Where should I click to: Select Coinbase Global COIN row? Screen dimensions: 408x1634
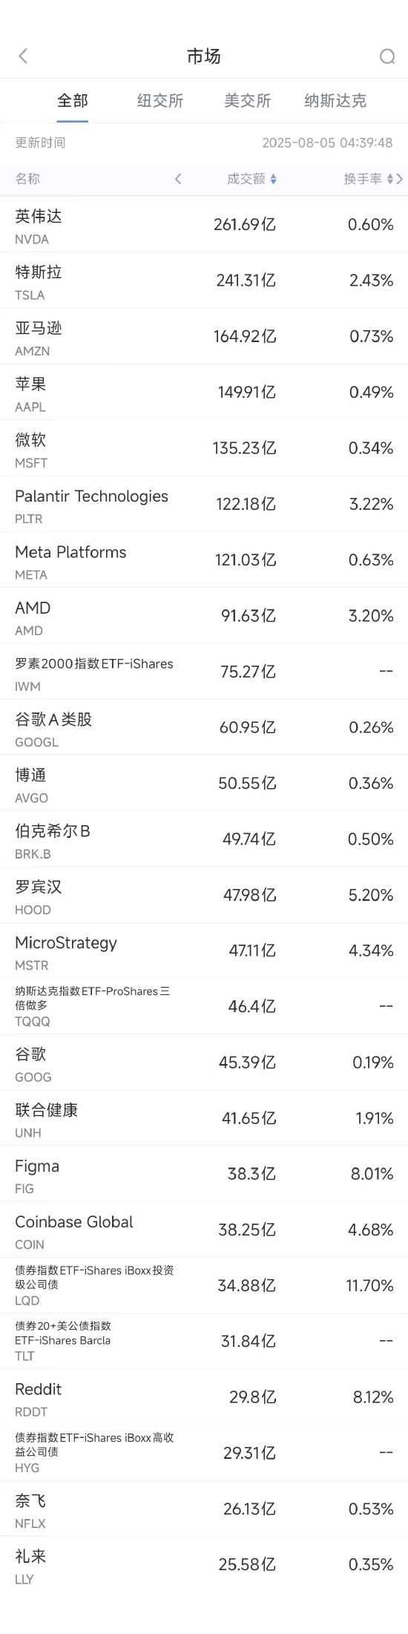(204, 1230)
